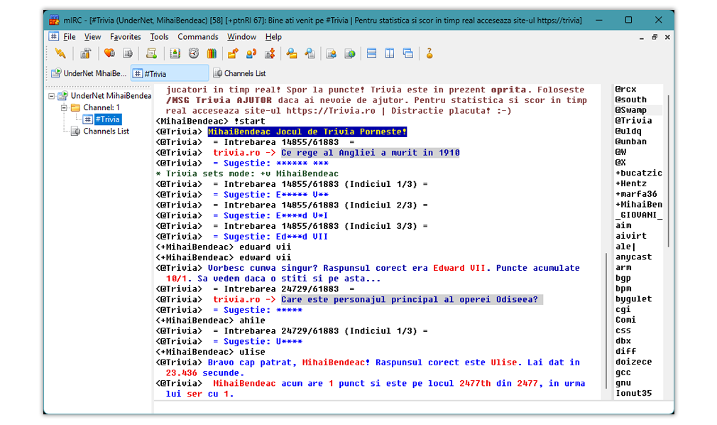Click the chat area vertical scrollbar
Viewport: 717px width, 425px height.
click(x=606, y=320)
